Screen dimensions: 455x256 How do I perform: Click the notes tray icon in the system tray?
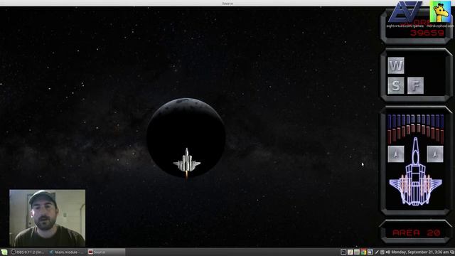(350, 252)
